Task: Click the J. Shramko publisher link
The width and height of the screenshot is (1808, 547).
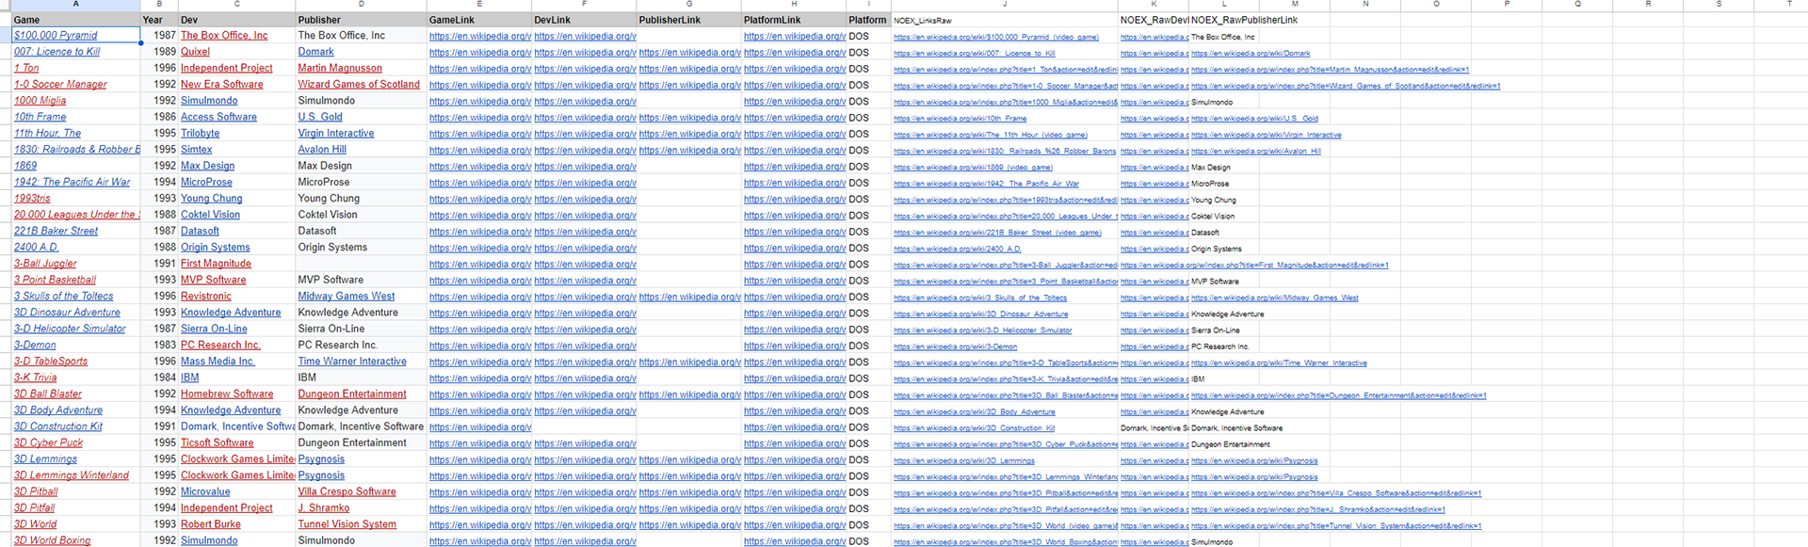Action: pos(324,508)
